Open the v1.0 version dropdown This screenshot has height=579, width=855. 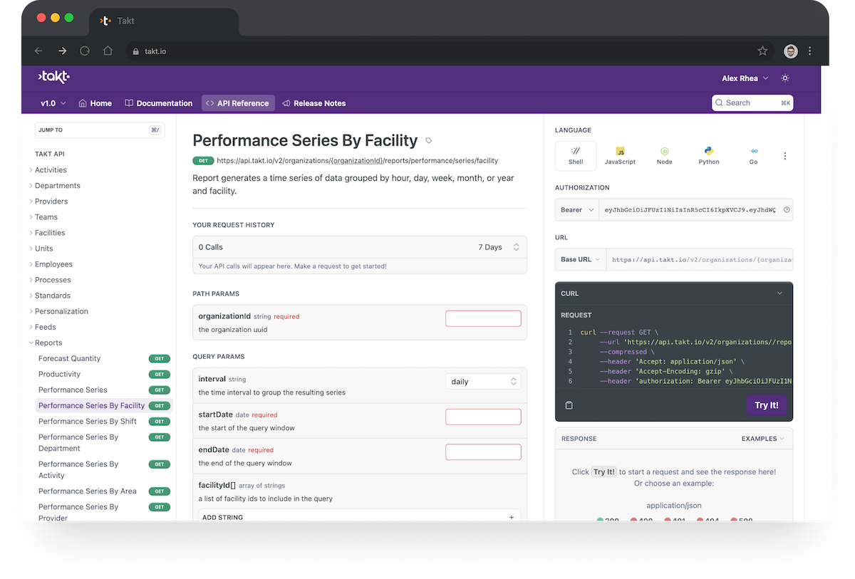tap(53, 103)
